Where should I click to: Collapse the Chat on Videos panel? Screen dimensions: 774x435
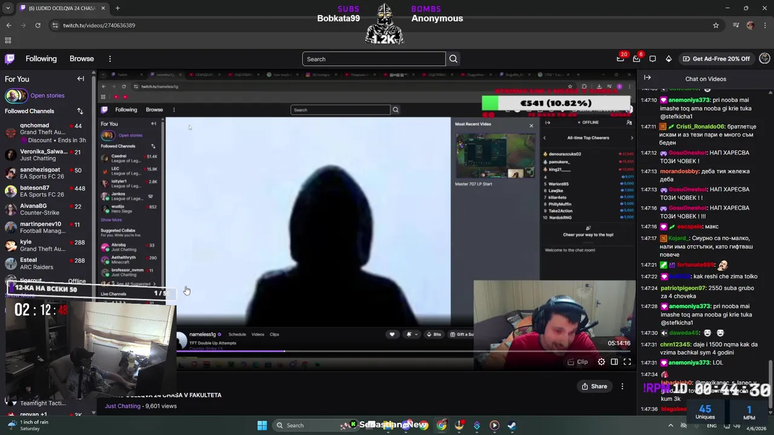click(x=647, y=78)
